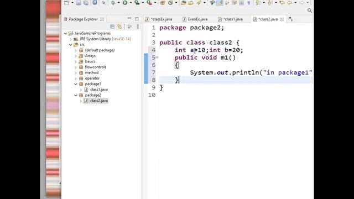The height and width of the screenshot is (199, 354).
Task: Expand the operator package node
Action: tap(76, 78)
